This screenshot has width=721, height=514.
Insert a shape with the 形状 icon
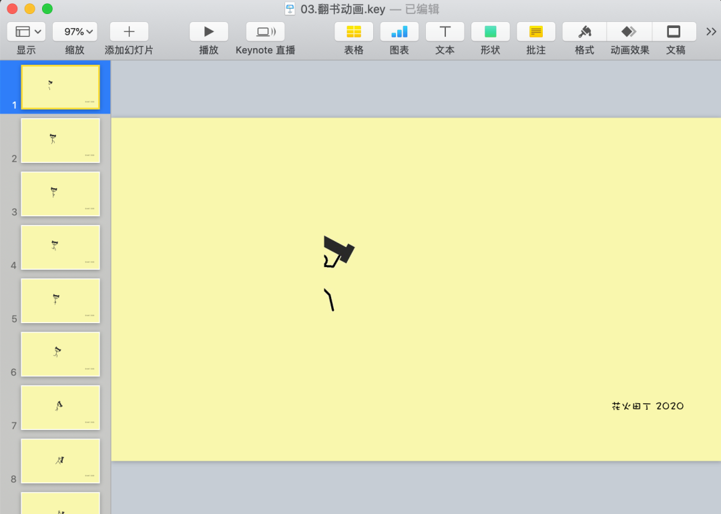tap(490, 32)
